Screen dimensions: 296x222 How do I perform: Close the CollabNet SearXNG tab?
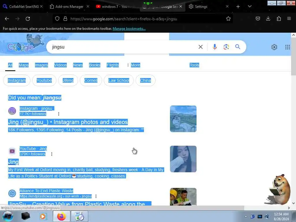coord(41,6)
